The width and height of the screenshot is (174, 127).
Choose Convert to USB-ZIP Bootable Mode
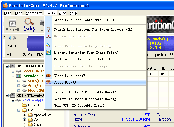point(96,92)
